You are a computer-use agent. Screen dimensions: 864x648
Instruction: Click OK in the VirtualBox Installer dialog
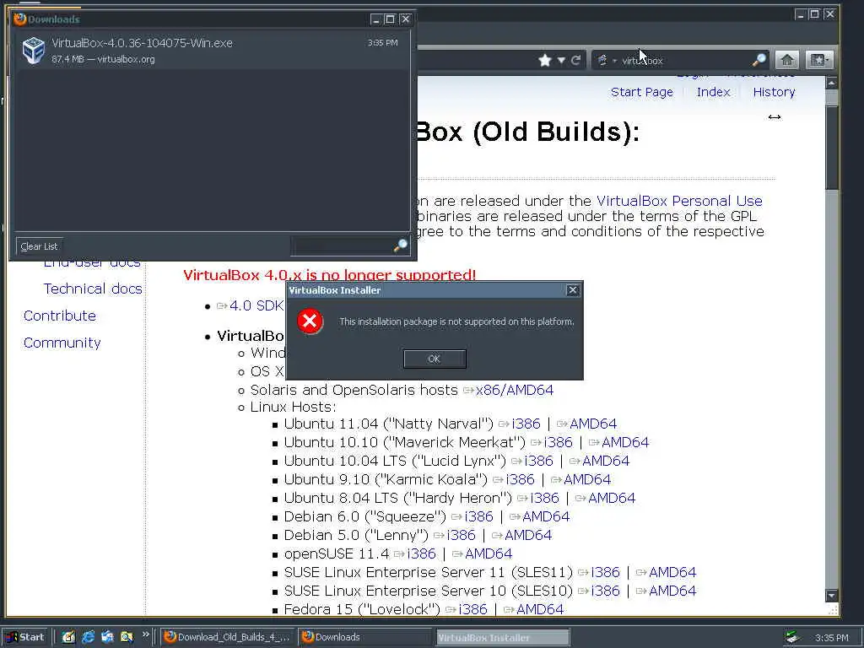pos(435,359)
